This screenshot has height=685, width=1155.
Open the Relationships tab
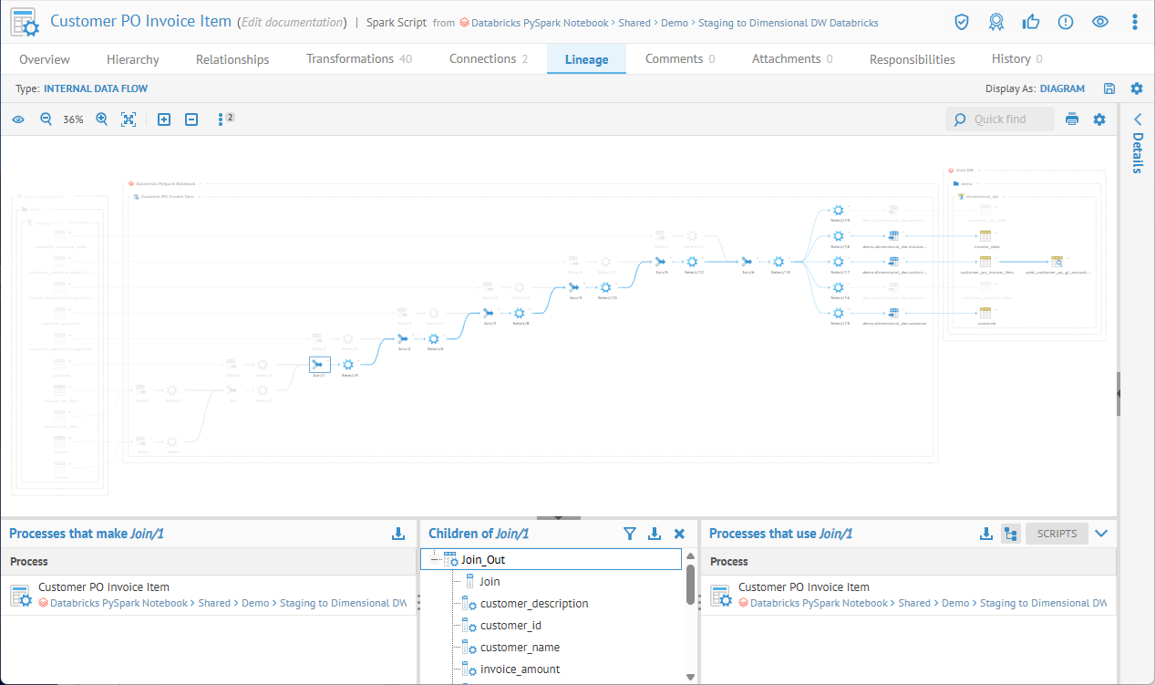point(232,59)
